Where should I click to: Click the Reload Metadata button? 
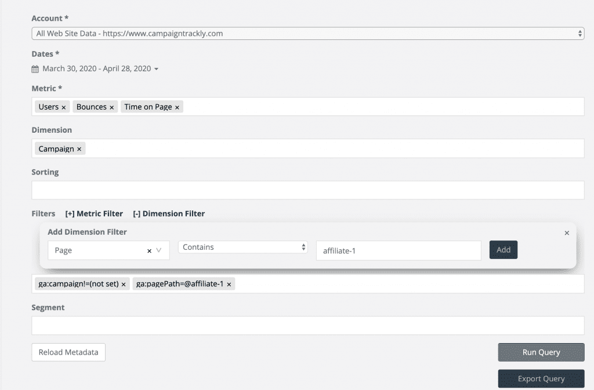pos(68,352)
